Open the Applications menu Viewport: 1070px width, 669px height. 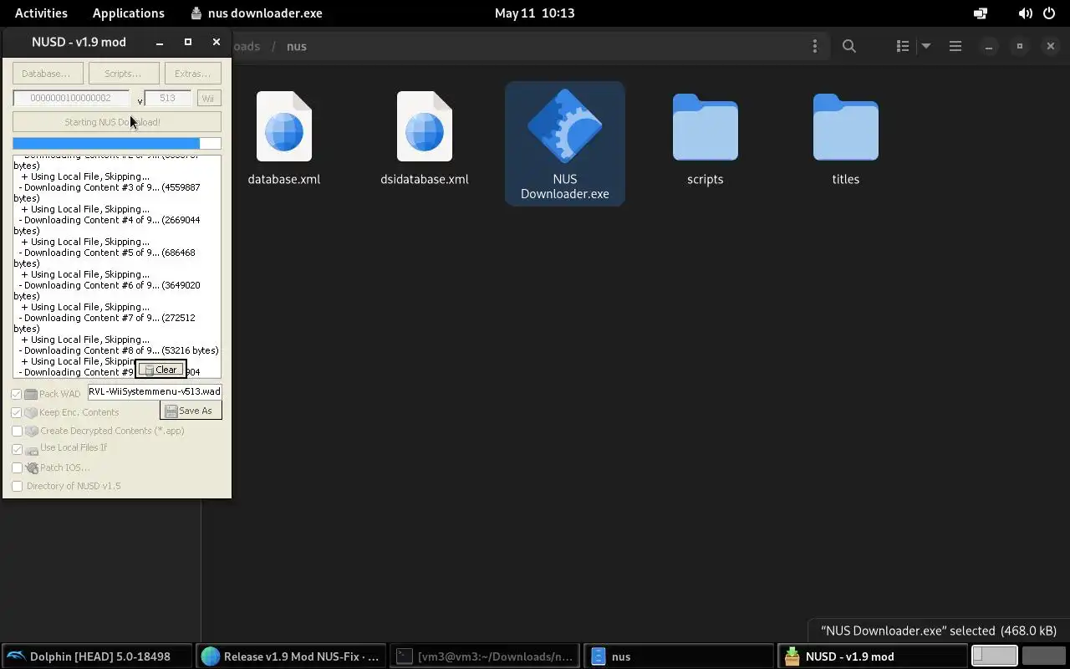coord(129,13)
